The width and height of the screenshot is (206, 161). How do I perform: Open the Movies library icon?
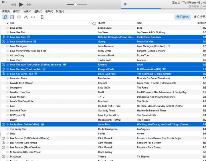tap(12, 17)
